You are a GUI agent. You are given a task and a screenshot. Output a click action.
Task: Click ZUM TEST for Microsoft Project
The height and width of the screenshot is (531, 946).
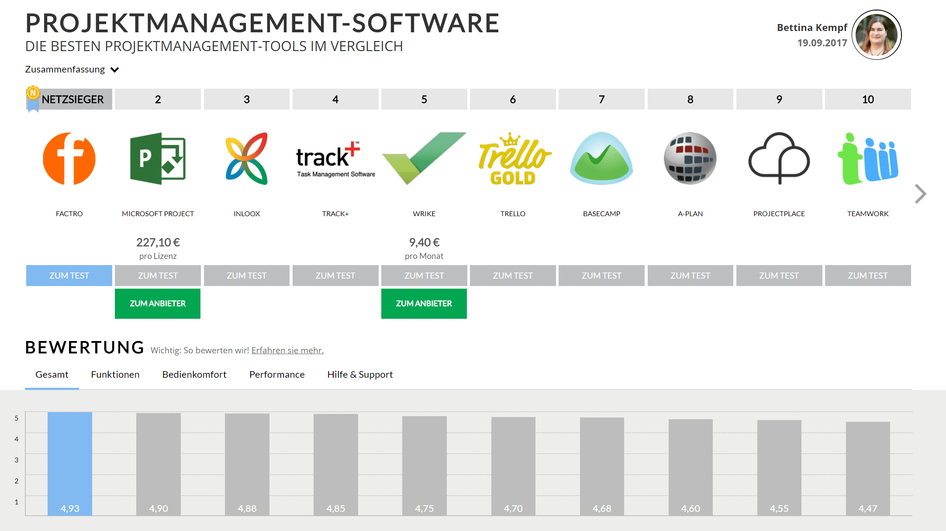[158, 276]
